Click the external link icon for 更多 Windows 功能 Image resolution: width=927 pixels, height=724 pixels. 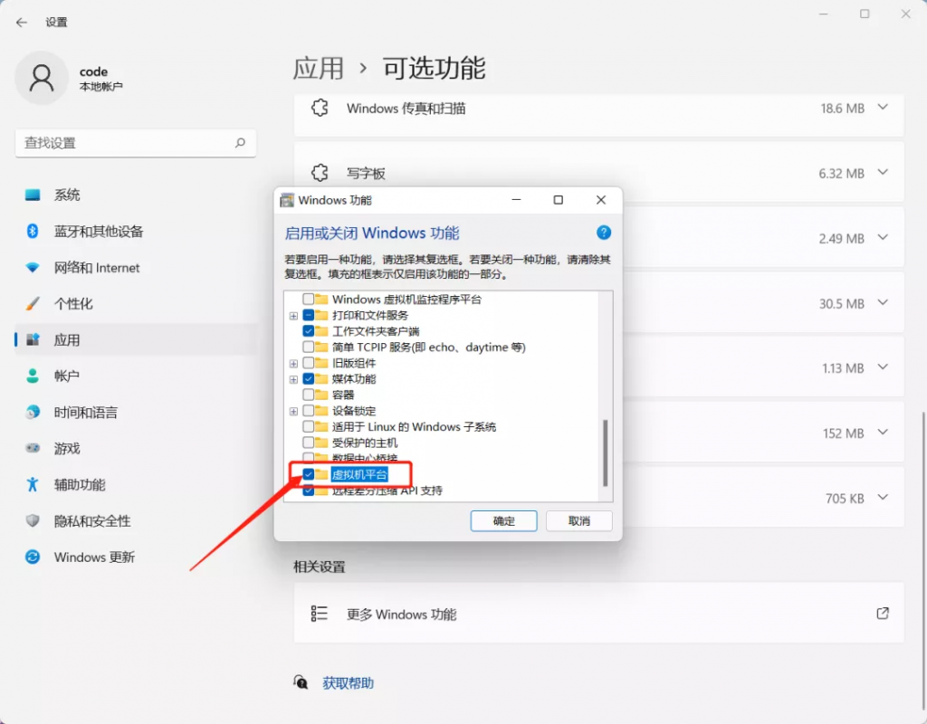tap(883, 614)
